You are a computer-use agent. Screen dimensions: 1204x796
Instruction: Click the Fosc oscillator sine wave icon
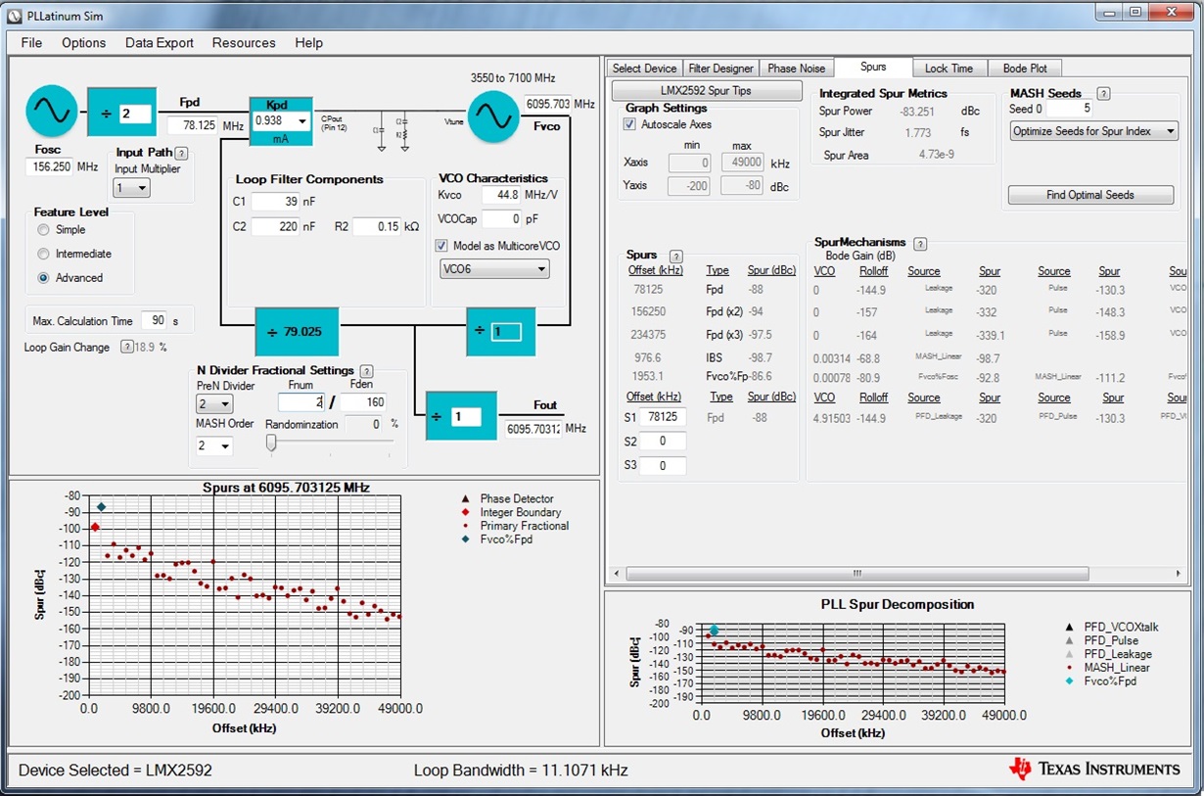point(51,112)
